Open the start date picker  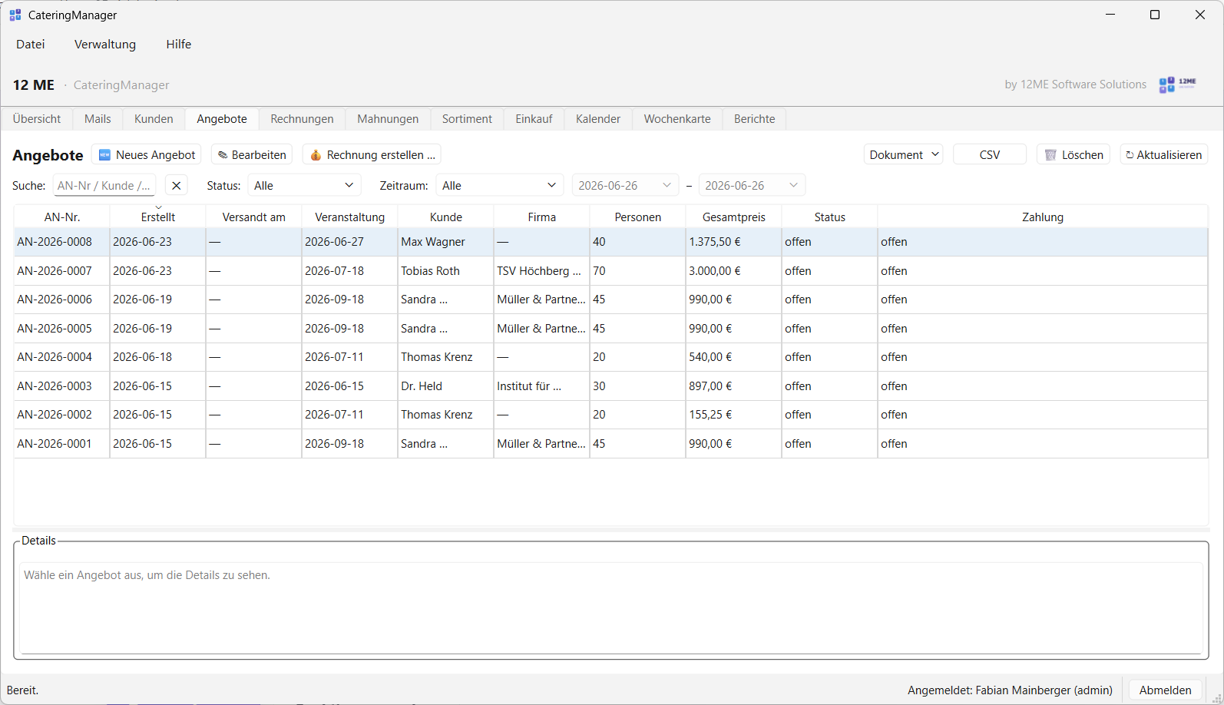click(625, 186)
